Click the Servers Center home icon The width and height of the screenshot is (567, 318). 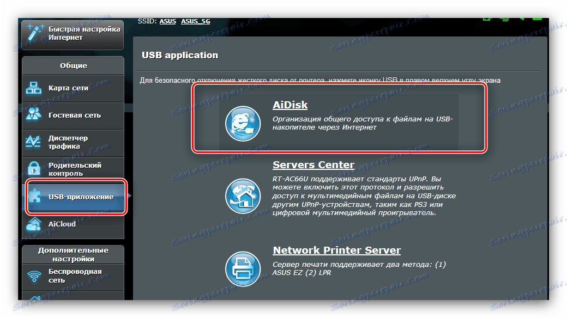point(243,196)
